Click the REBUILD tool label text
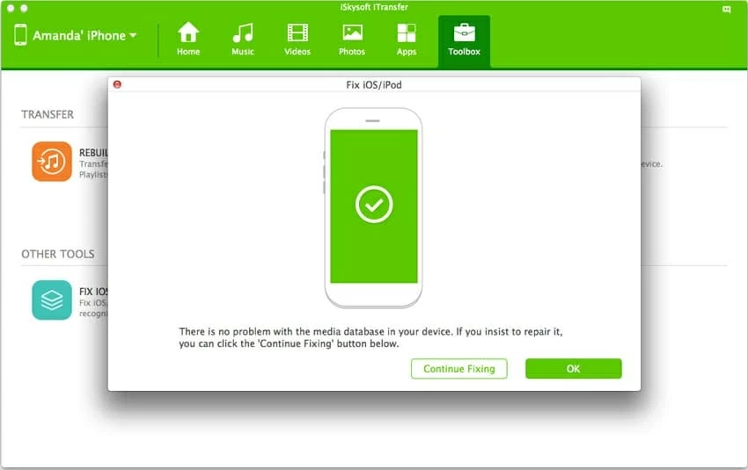Viewport: 748px width, 470px height. pyautogui.click(x=93, y=152)
